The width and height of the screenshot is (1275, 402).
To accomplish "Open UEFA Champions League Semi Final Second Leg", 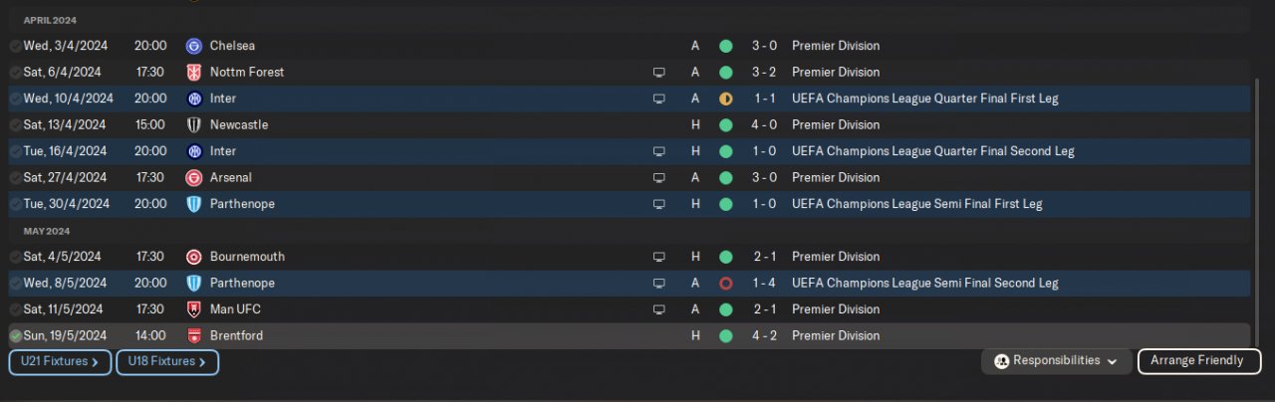I will coord(924,284).
